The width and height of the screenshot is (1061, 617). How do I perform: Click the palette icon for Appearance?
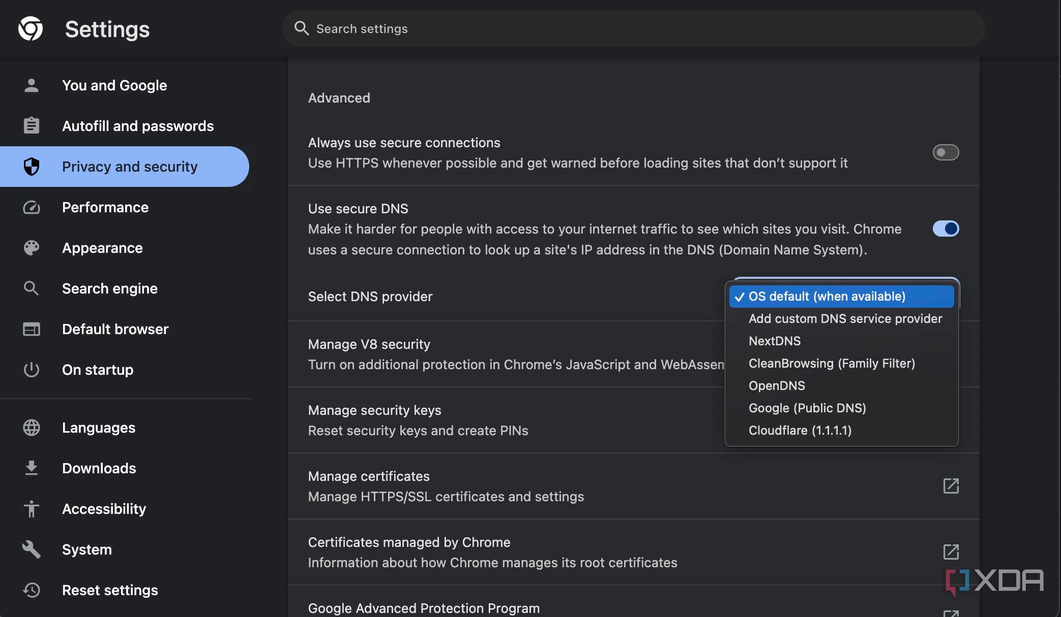coord(32,248)
